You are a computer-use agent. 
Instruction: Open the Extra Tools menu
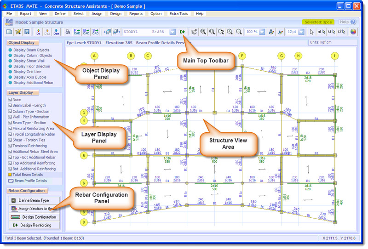click(x=178, y=14)
